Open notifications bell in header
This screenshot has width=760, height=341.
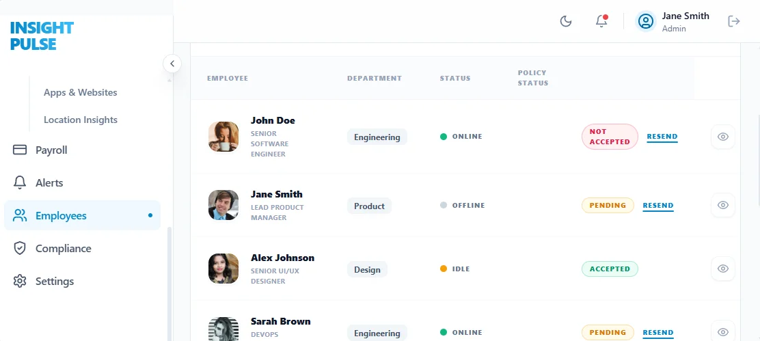tap(601, 21)
